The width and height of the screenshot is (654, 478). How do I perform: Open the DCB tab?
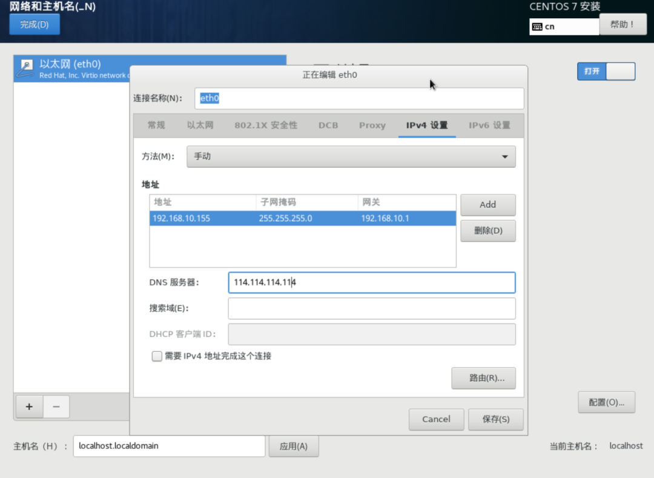(x=328, y=125)
